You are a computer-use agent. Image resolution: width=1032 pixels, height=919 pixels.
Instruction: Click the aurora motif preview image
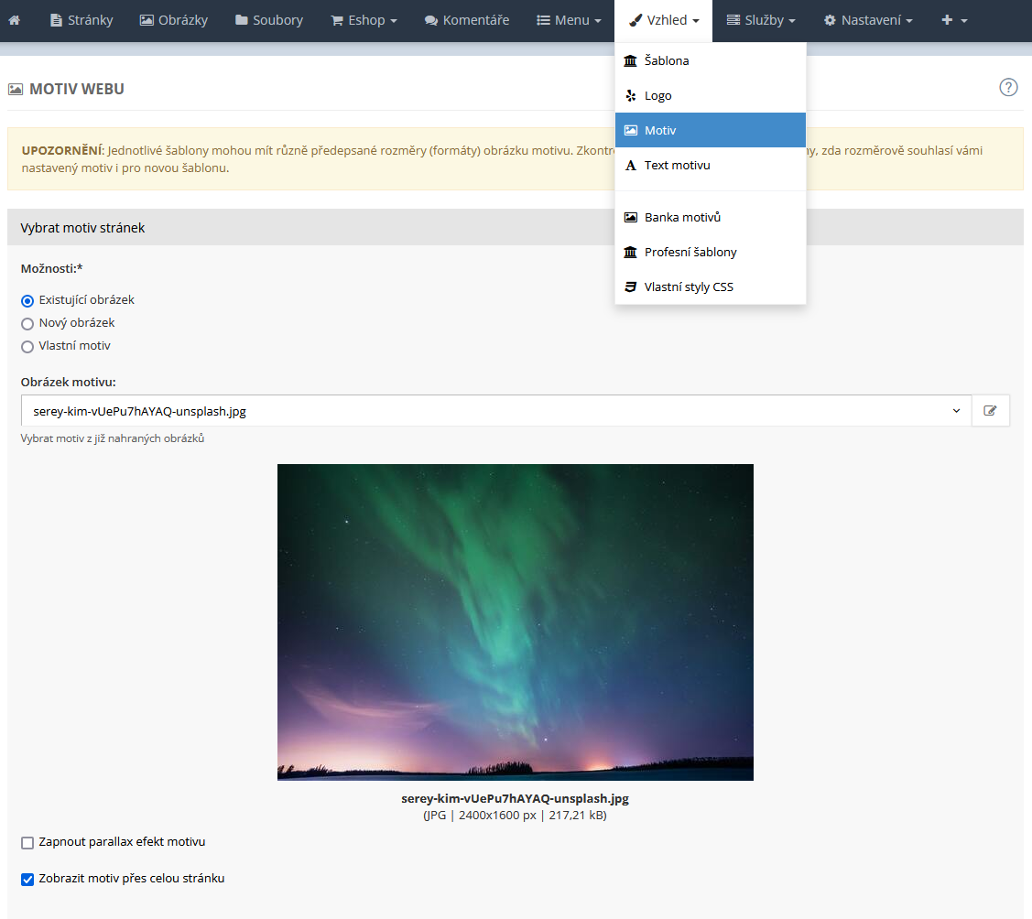515,622
